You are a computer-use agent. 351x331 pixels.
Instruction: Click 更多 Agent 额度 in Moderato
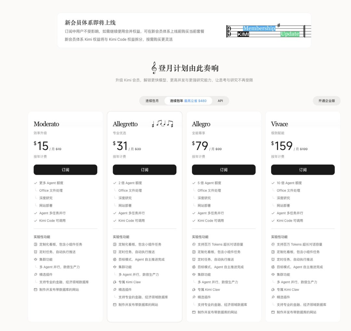click(x=51, y=183)
